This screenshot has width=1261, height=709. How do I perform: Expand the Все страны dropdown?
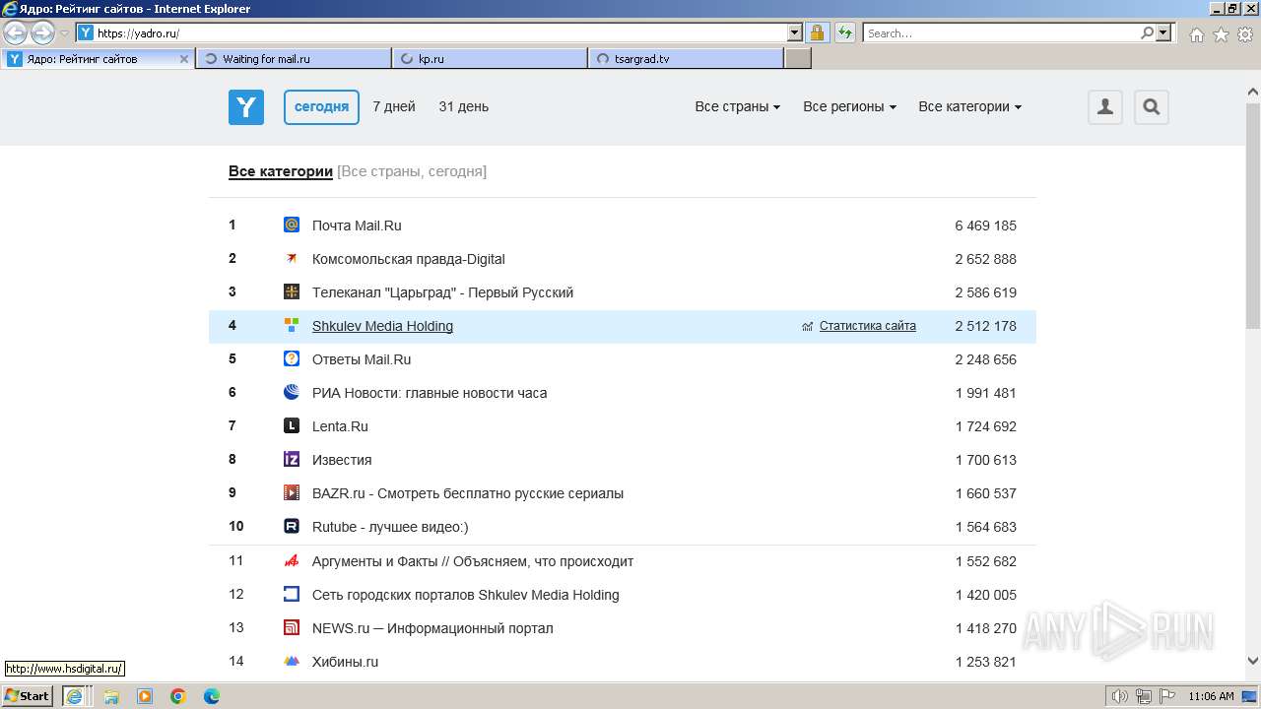[x=738, y=106]
